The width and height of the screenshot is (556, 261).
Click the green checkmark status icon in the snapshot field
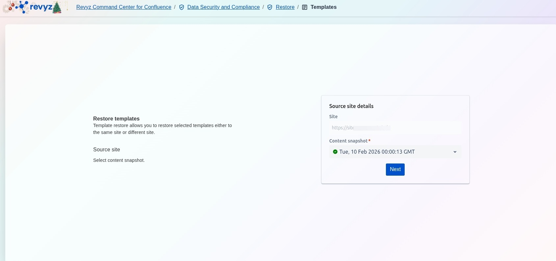coord(335,152)
